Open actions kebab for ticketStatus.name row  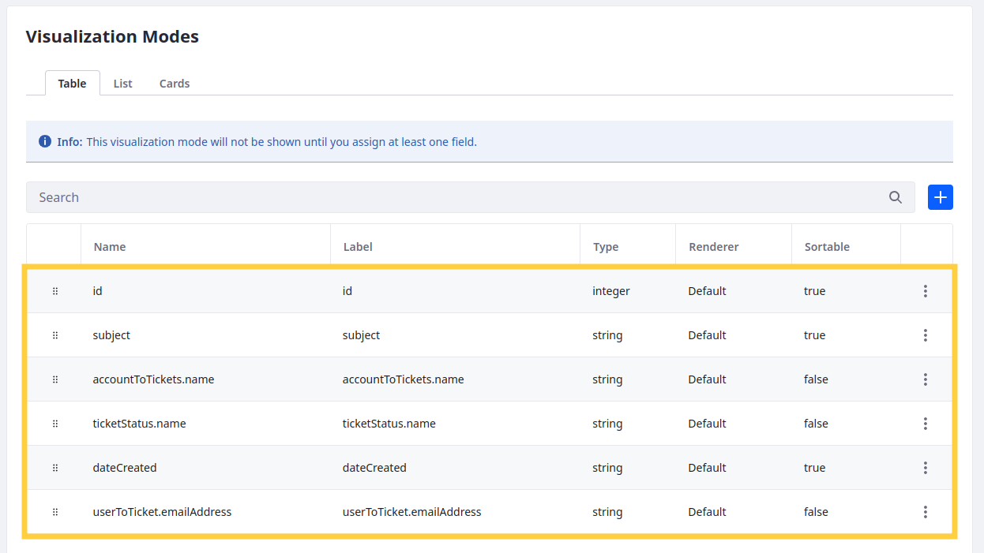tap(925, 424)
